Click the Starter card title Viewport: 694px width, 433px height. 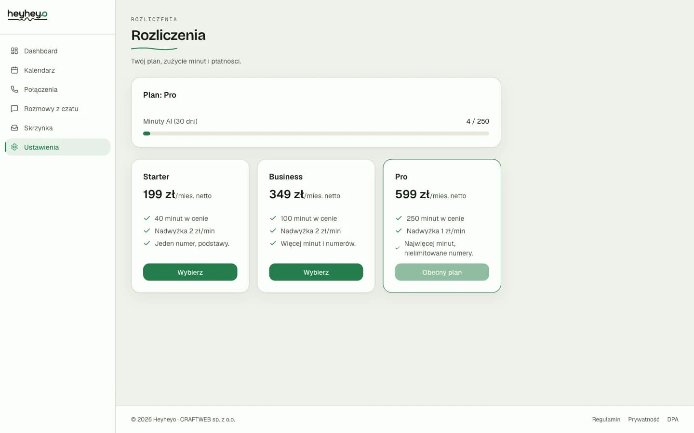[x=156, y=177]
